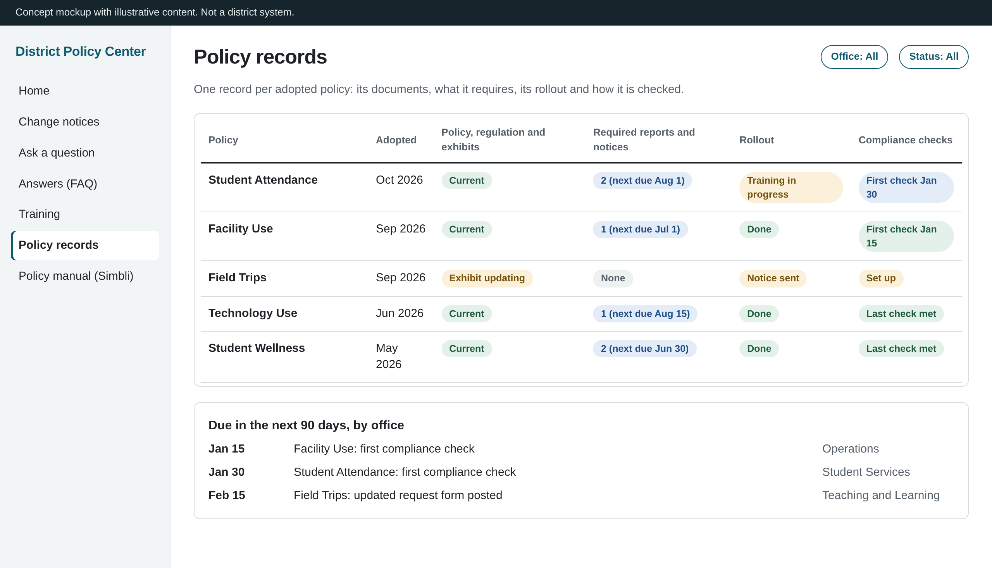Click Student Attendance's Current badge
Screen dimensions: 992x568
tap(466, 180)
